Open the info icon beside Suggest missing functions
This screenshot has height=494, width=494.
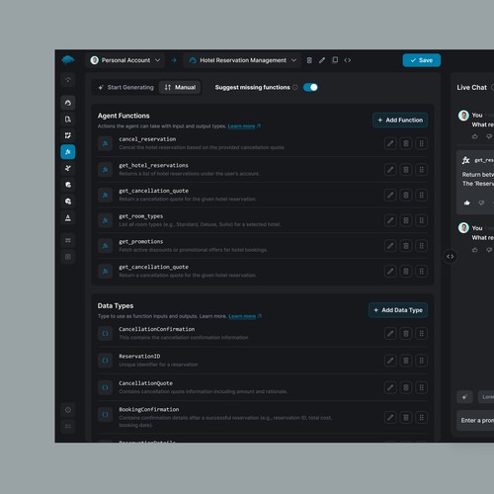pyautogui.click(x=295, y=87)
